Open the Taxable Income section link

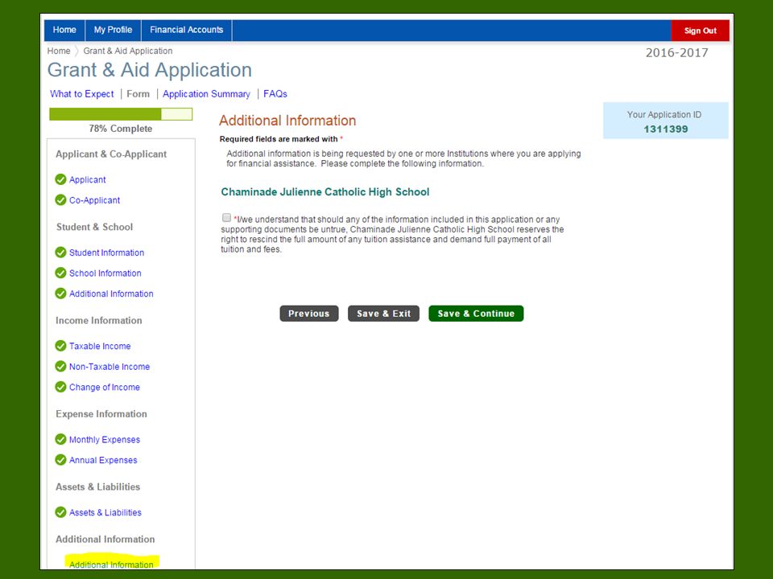point(100,346)
